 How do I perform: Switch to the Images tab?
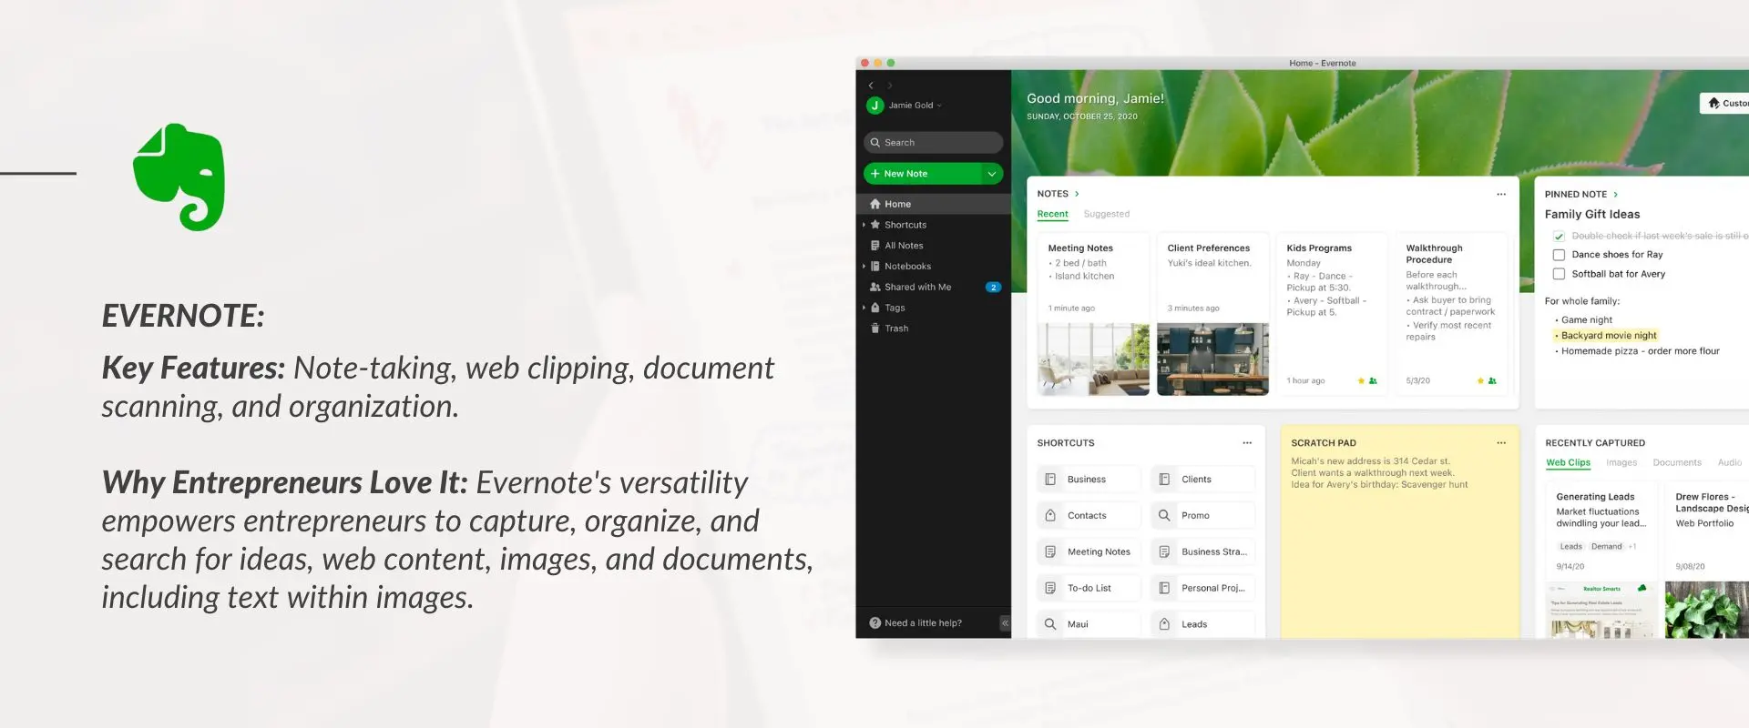[x=1621, y=463]
